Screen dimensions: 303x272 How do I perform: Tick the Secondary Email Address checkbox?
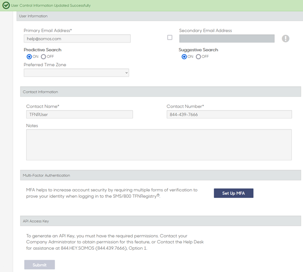[170, 38]
